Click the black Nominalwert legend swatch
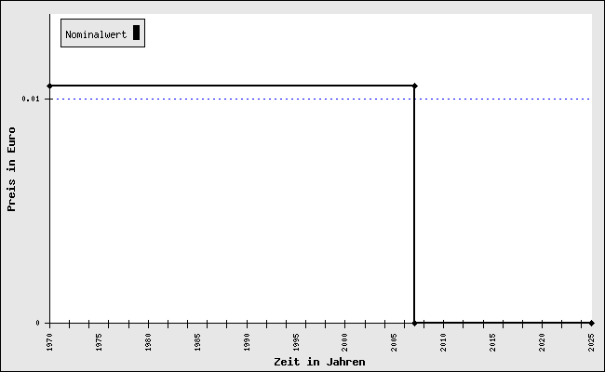 (136, 33)
